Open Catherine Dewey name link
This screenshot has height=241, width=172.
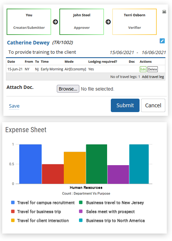point(28,43)
